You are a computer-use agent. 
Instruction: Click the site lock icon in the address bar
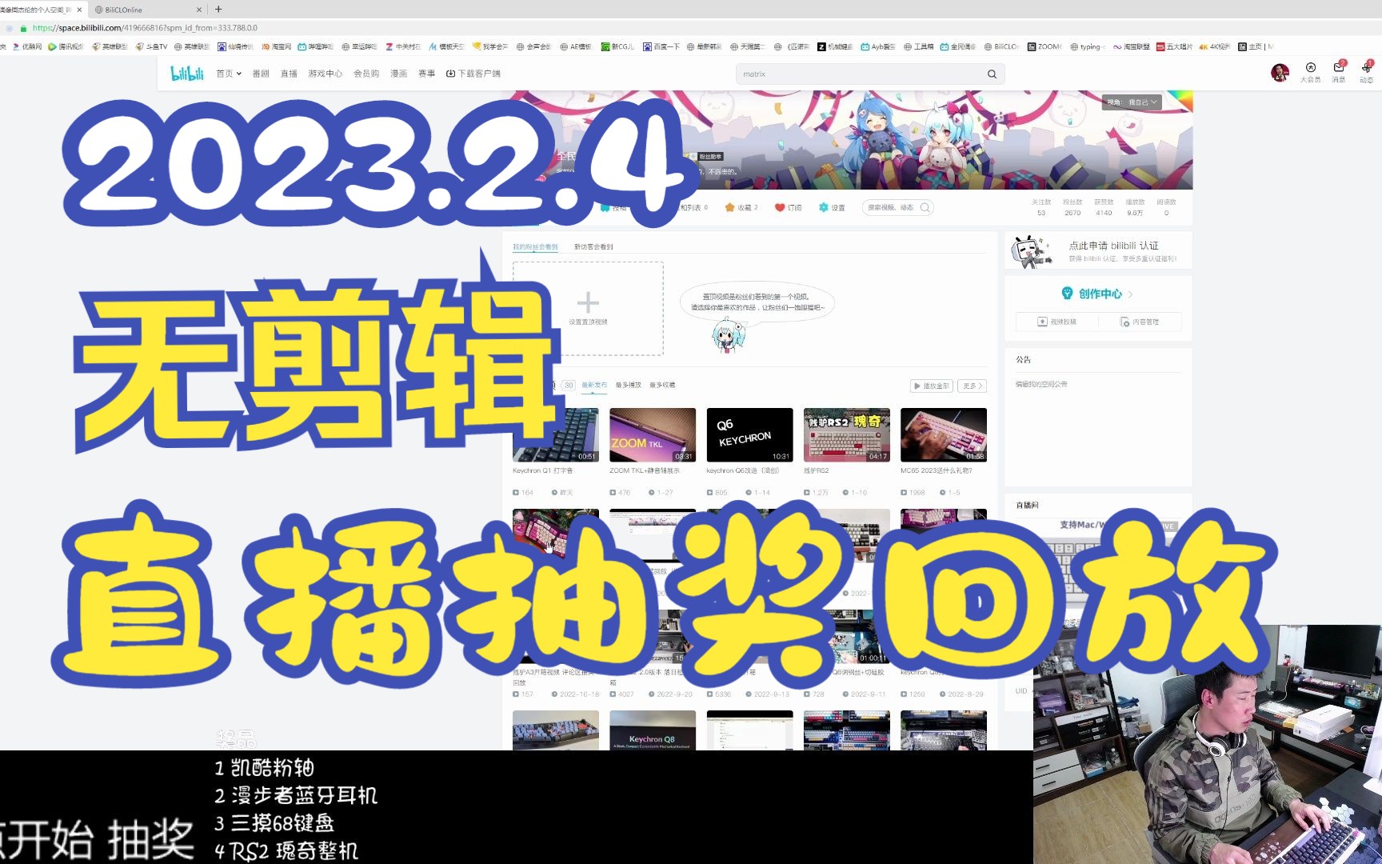coord(23,28)
